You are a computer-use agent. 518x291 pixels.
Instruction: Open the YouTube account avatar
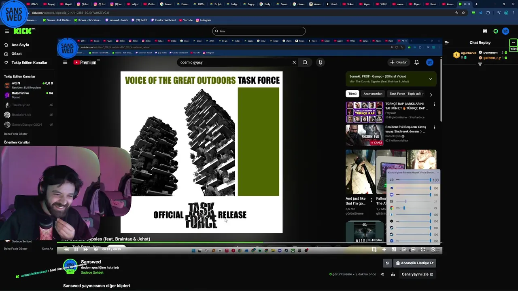[430, 62]
